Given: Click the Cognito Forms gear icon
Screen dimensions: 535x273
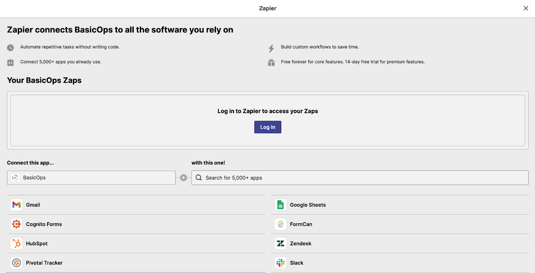Looking at the screenshot, I should [x=16, y=224].
